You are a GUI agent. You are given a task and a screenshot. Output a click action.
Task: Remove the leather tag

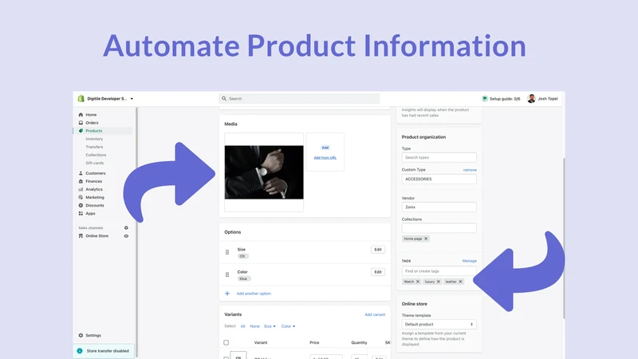(460, 282)
